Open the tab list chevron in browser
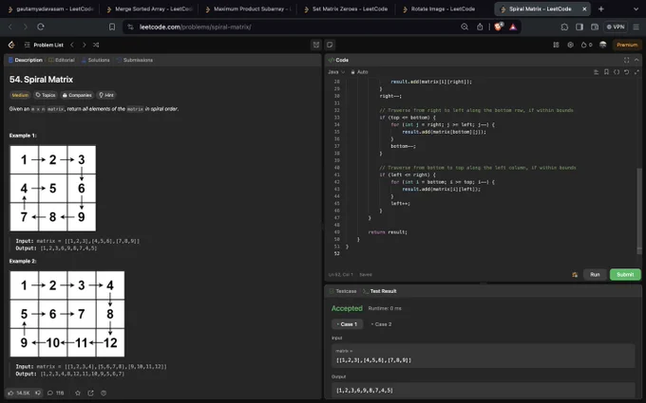 pos(636,9)
